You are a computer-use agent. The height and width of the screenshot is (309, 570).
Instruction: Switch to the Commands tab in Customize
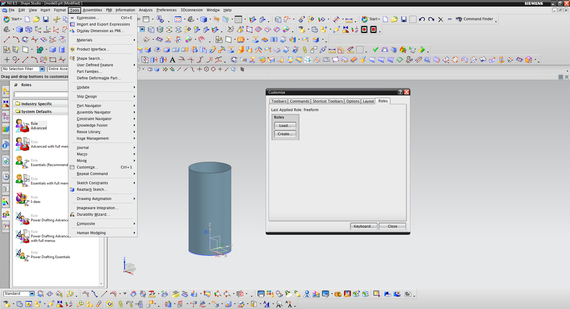tap(299, 101)
